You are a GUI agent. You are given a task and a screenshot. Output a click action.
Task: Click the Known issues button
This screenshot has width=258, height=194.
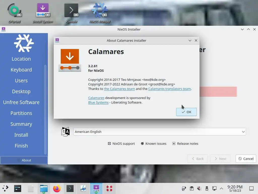click(153, 143)
